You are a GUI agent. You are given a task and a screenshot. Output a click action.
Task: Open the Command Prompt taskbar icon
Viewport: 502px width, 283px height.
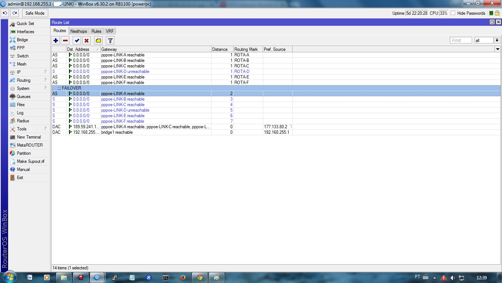166,277
